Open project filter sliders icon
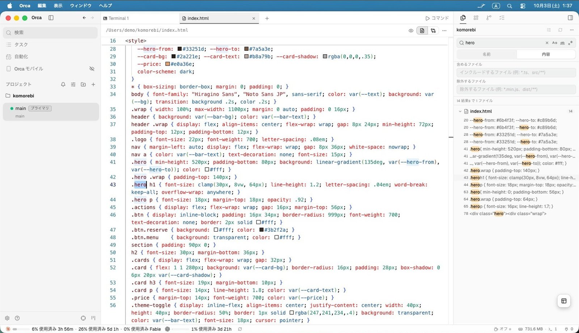Screen dimensions: 579x333 pos(73,84)
